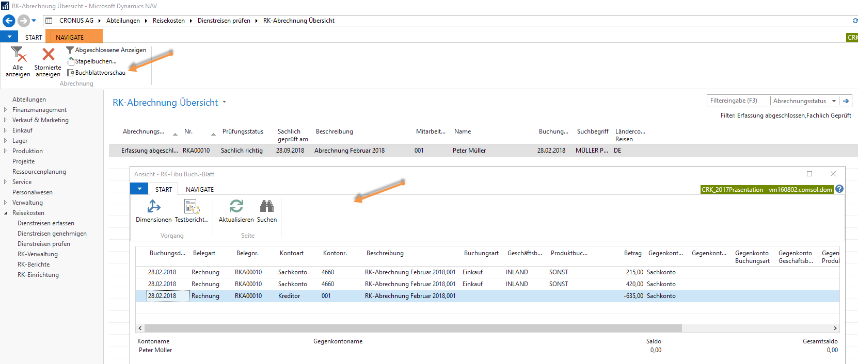
Task: Click Abrechnung Februar 2018 description cell
Action: [349, 151]
